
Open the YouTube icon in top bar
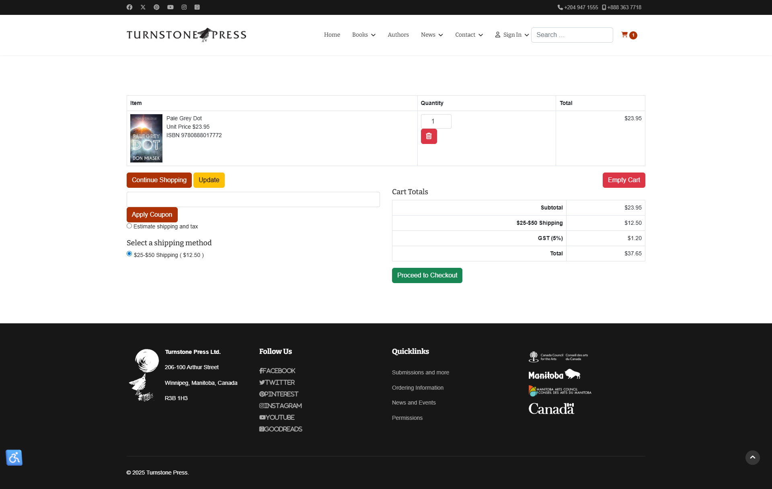coord(170,7)
